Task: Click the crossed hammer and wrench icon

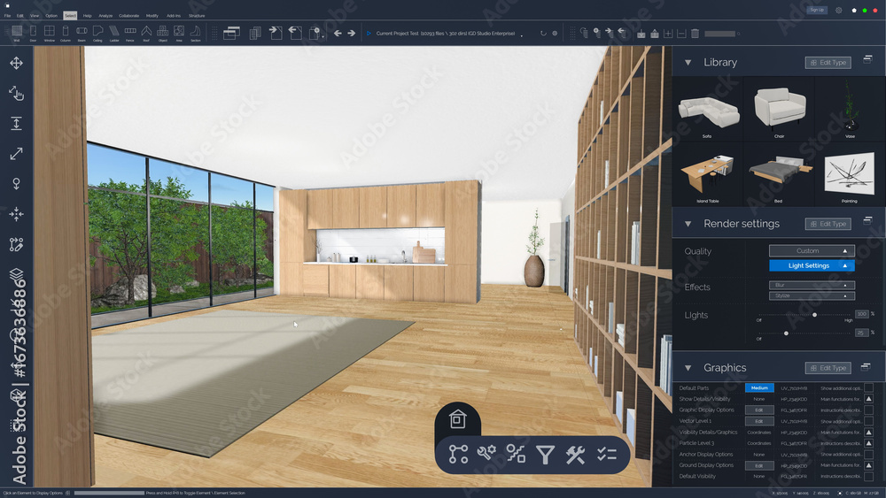Action: tap(575, 454)
